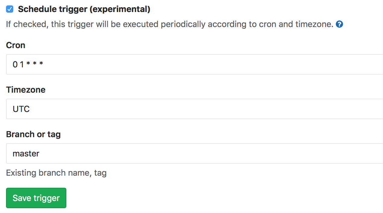Click the word "(experimental)" in the heading

click(119, 9)
